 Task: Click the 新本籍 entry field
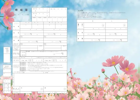[x=46, y=54]
